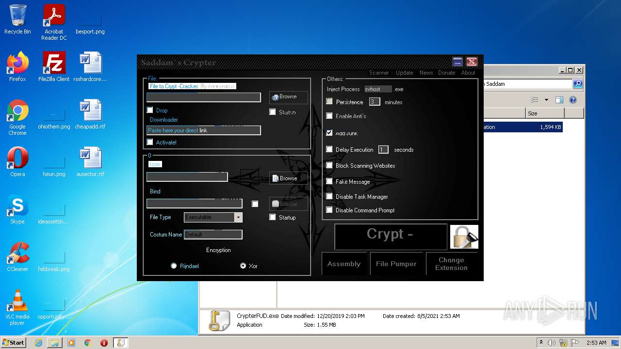Open the rsshardcore document icon
Viewport: 621px width, 349px height.
tap(90, 67)
